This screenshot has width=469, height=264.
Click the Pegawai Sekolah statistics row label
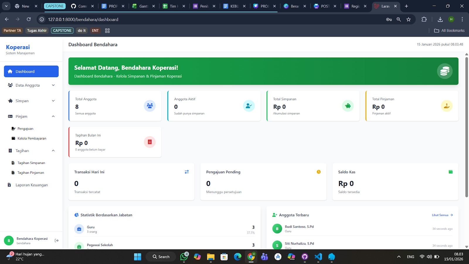100,245
